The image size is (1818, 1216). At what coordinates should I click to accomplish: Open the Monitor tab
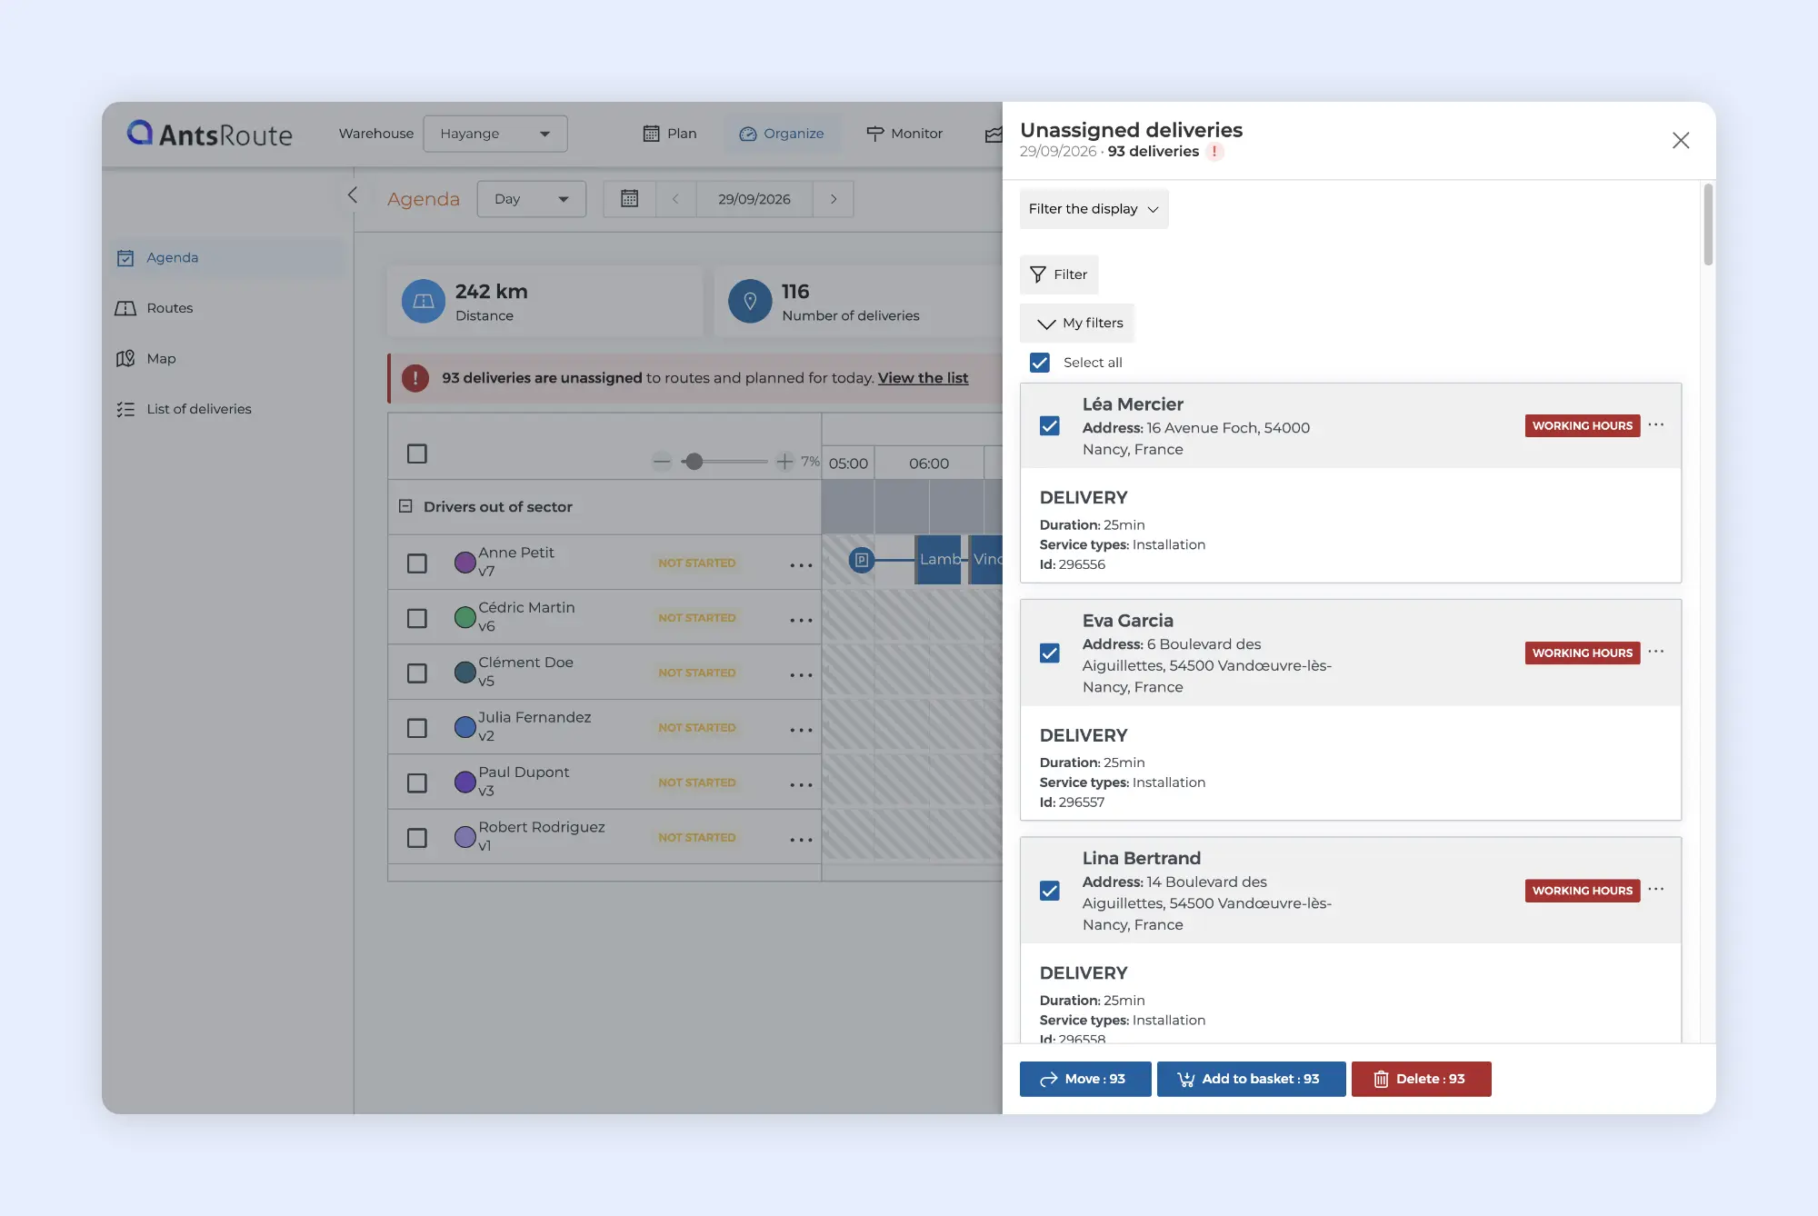tap(904, 134)
